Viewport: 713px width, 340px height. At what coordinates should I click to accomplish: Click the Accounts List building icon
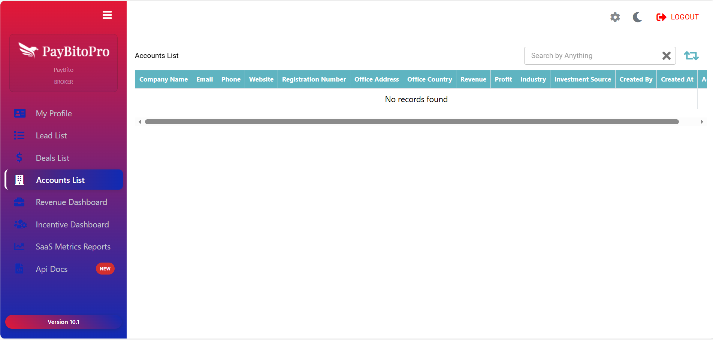tap(19, 180)
